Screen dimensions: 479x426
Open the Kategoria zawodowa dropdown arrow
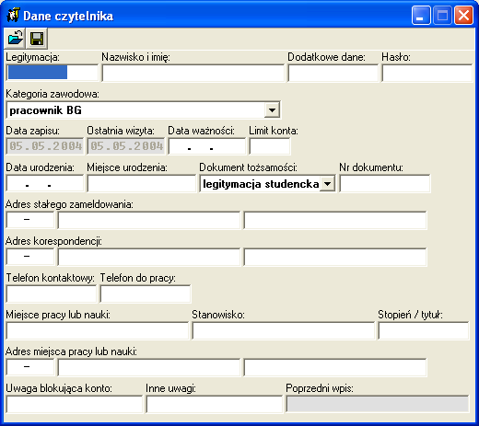[272, 109]
